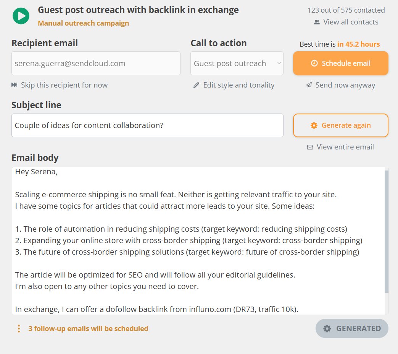Click the greyed GENERATED button

point(352,329)
